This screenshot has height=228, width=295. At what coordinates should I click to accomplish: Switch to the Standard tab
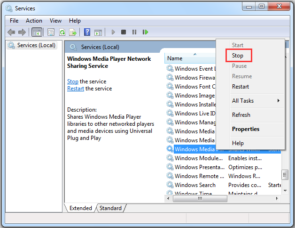coord(110,208)
